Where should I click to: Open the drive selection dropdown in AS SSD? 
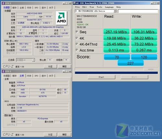115,11
